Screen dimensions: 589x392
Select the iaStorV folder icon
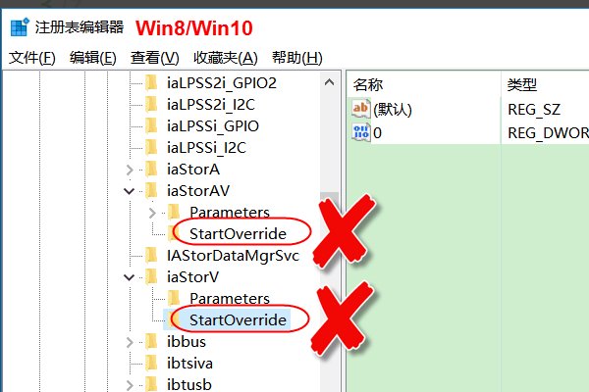[x=151, y=277]
